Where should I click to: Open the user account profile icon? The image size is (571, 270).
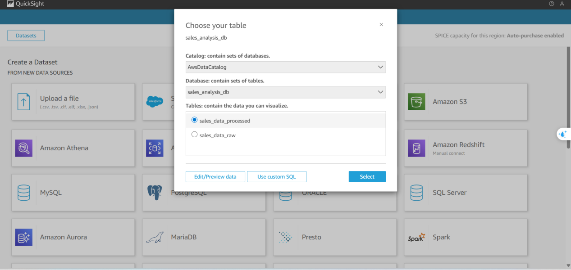click(562, 4)
